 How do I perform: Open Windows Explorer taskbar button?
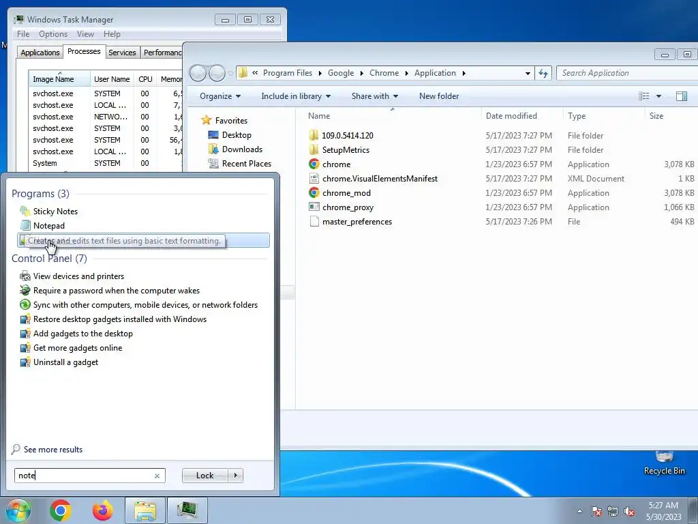point(145,510)
